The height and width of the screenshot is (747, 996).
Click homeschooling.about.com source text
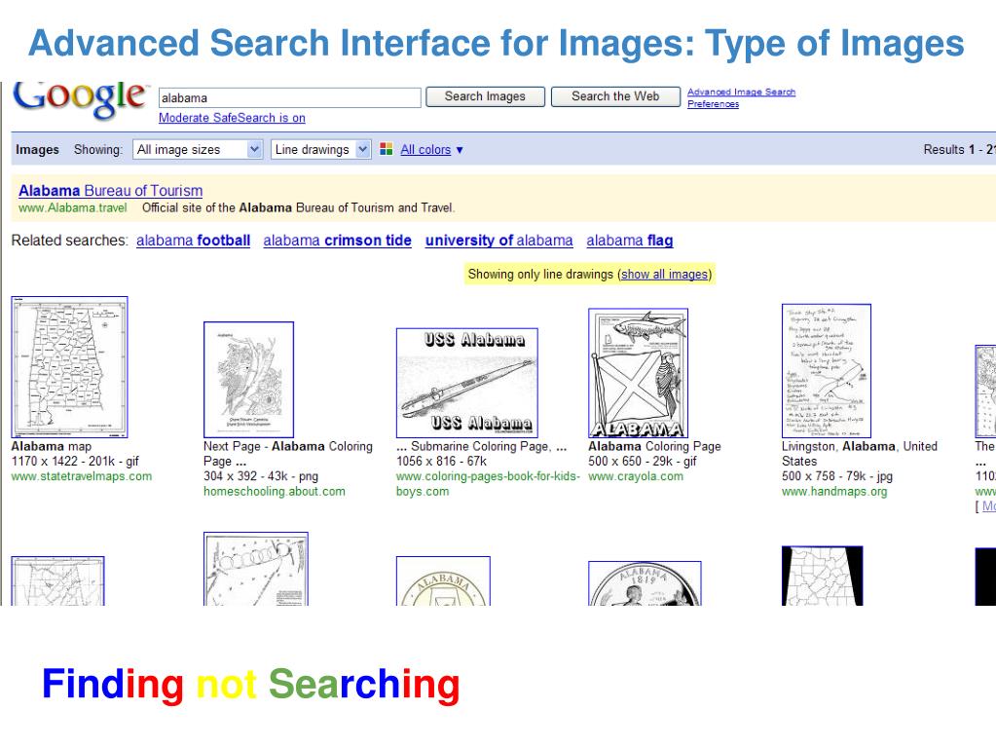pyautogui.click(x=275, y=492)
